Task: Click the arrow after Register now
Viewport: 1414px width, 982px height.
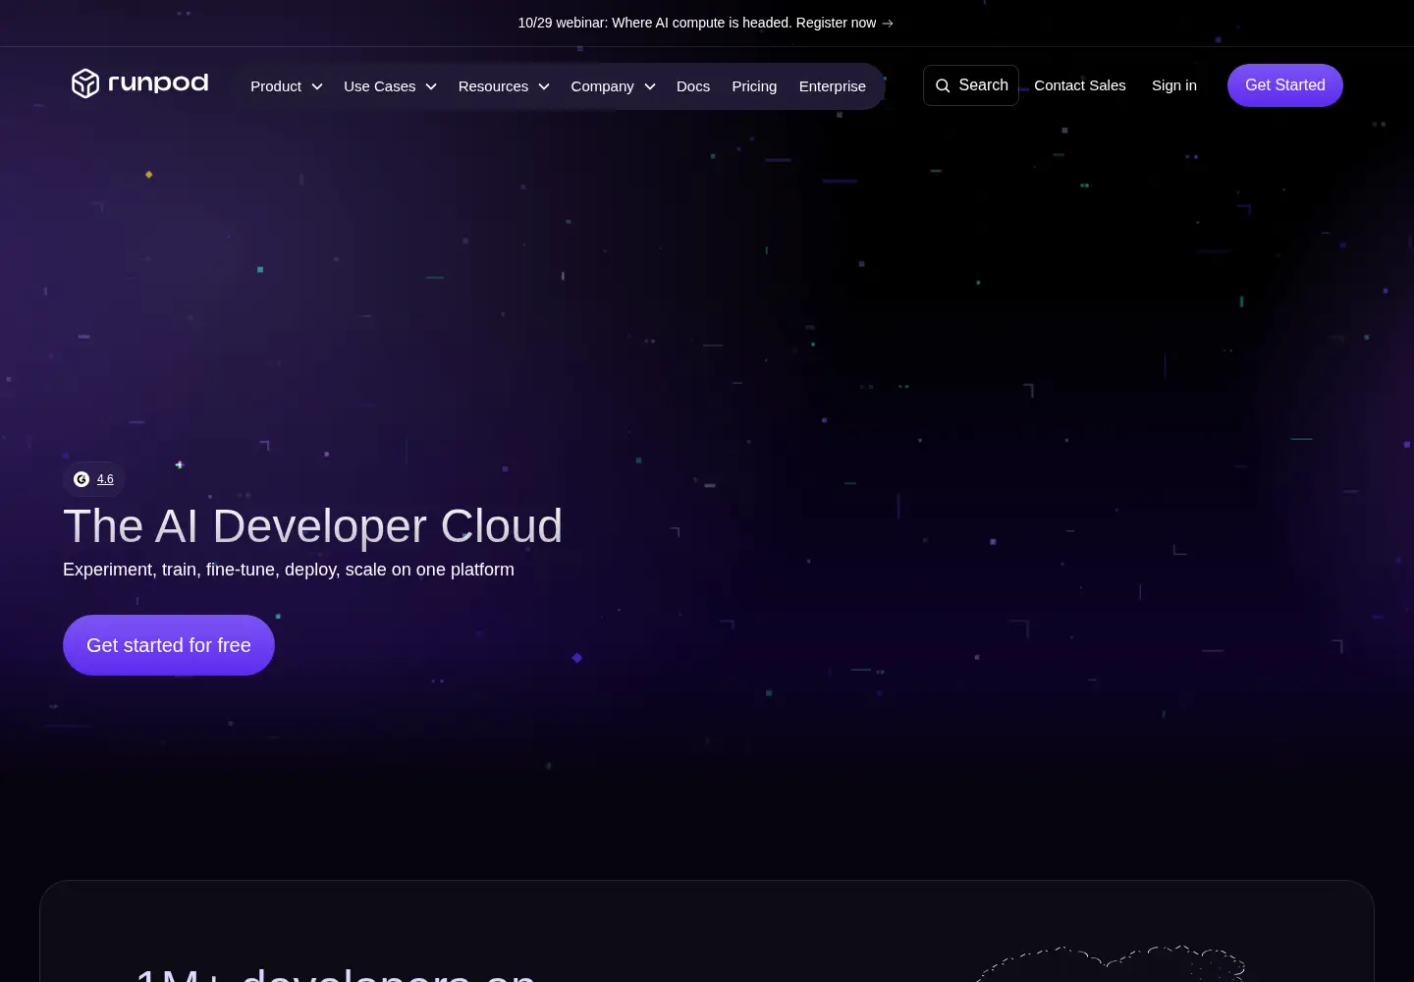Action: 888,23
